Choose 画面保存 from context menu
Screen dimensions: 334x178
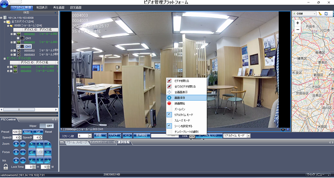186,98
